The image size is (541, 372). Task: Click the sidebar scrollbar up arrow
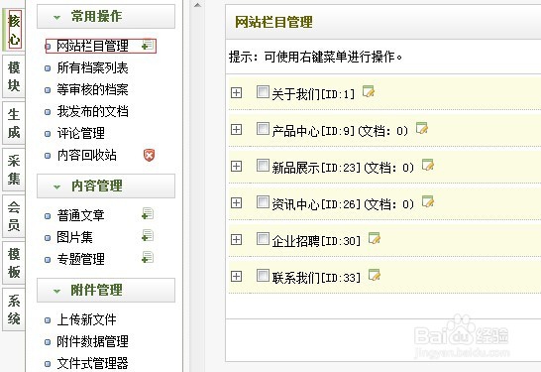coord(197,5)
